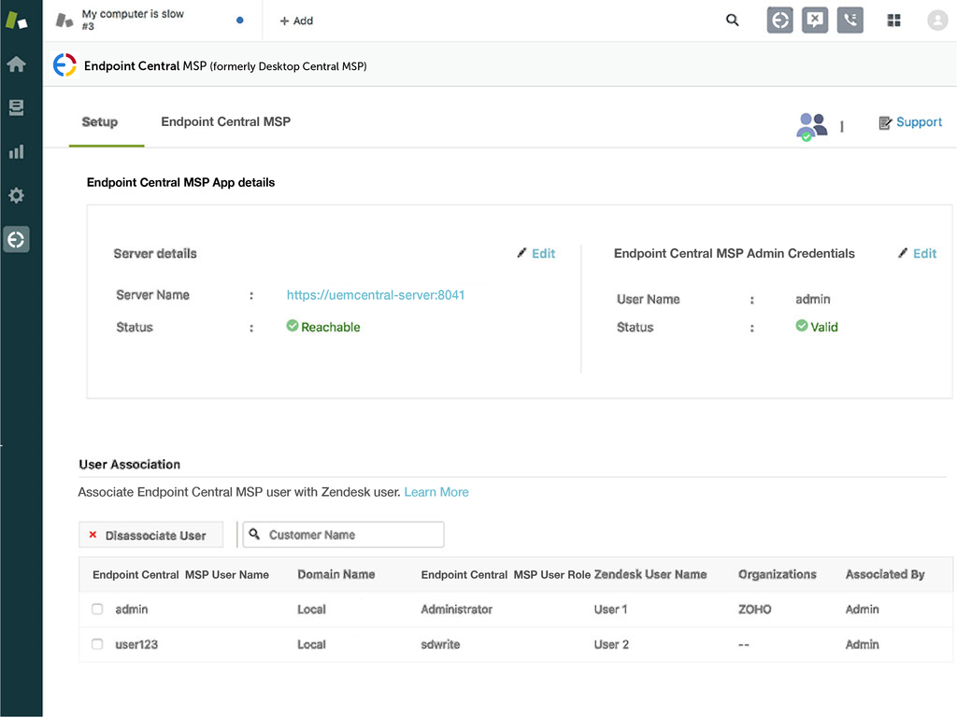Screen dimensions: 957x717
Task: Check the checkbox next to admin user row
Action: point(97,609)
